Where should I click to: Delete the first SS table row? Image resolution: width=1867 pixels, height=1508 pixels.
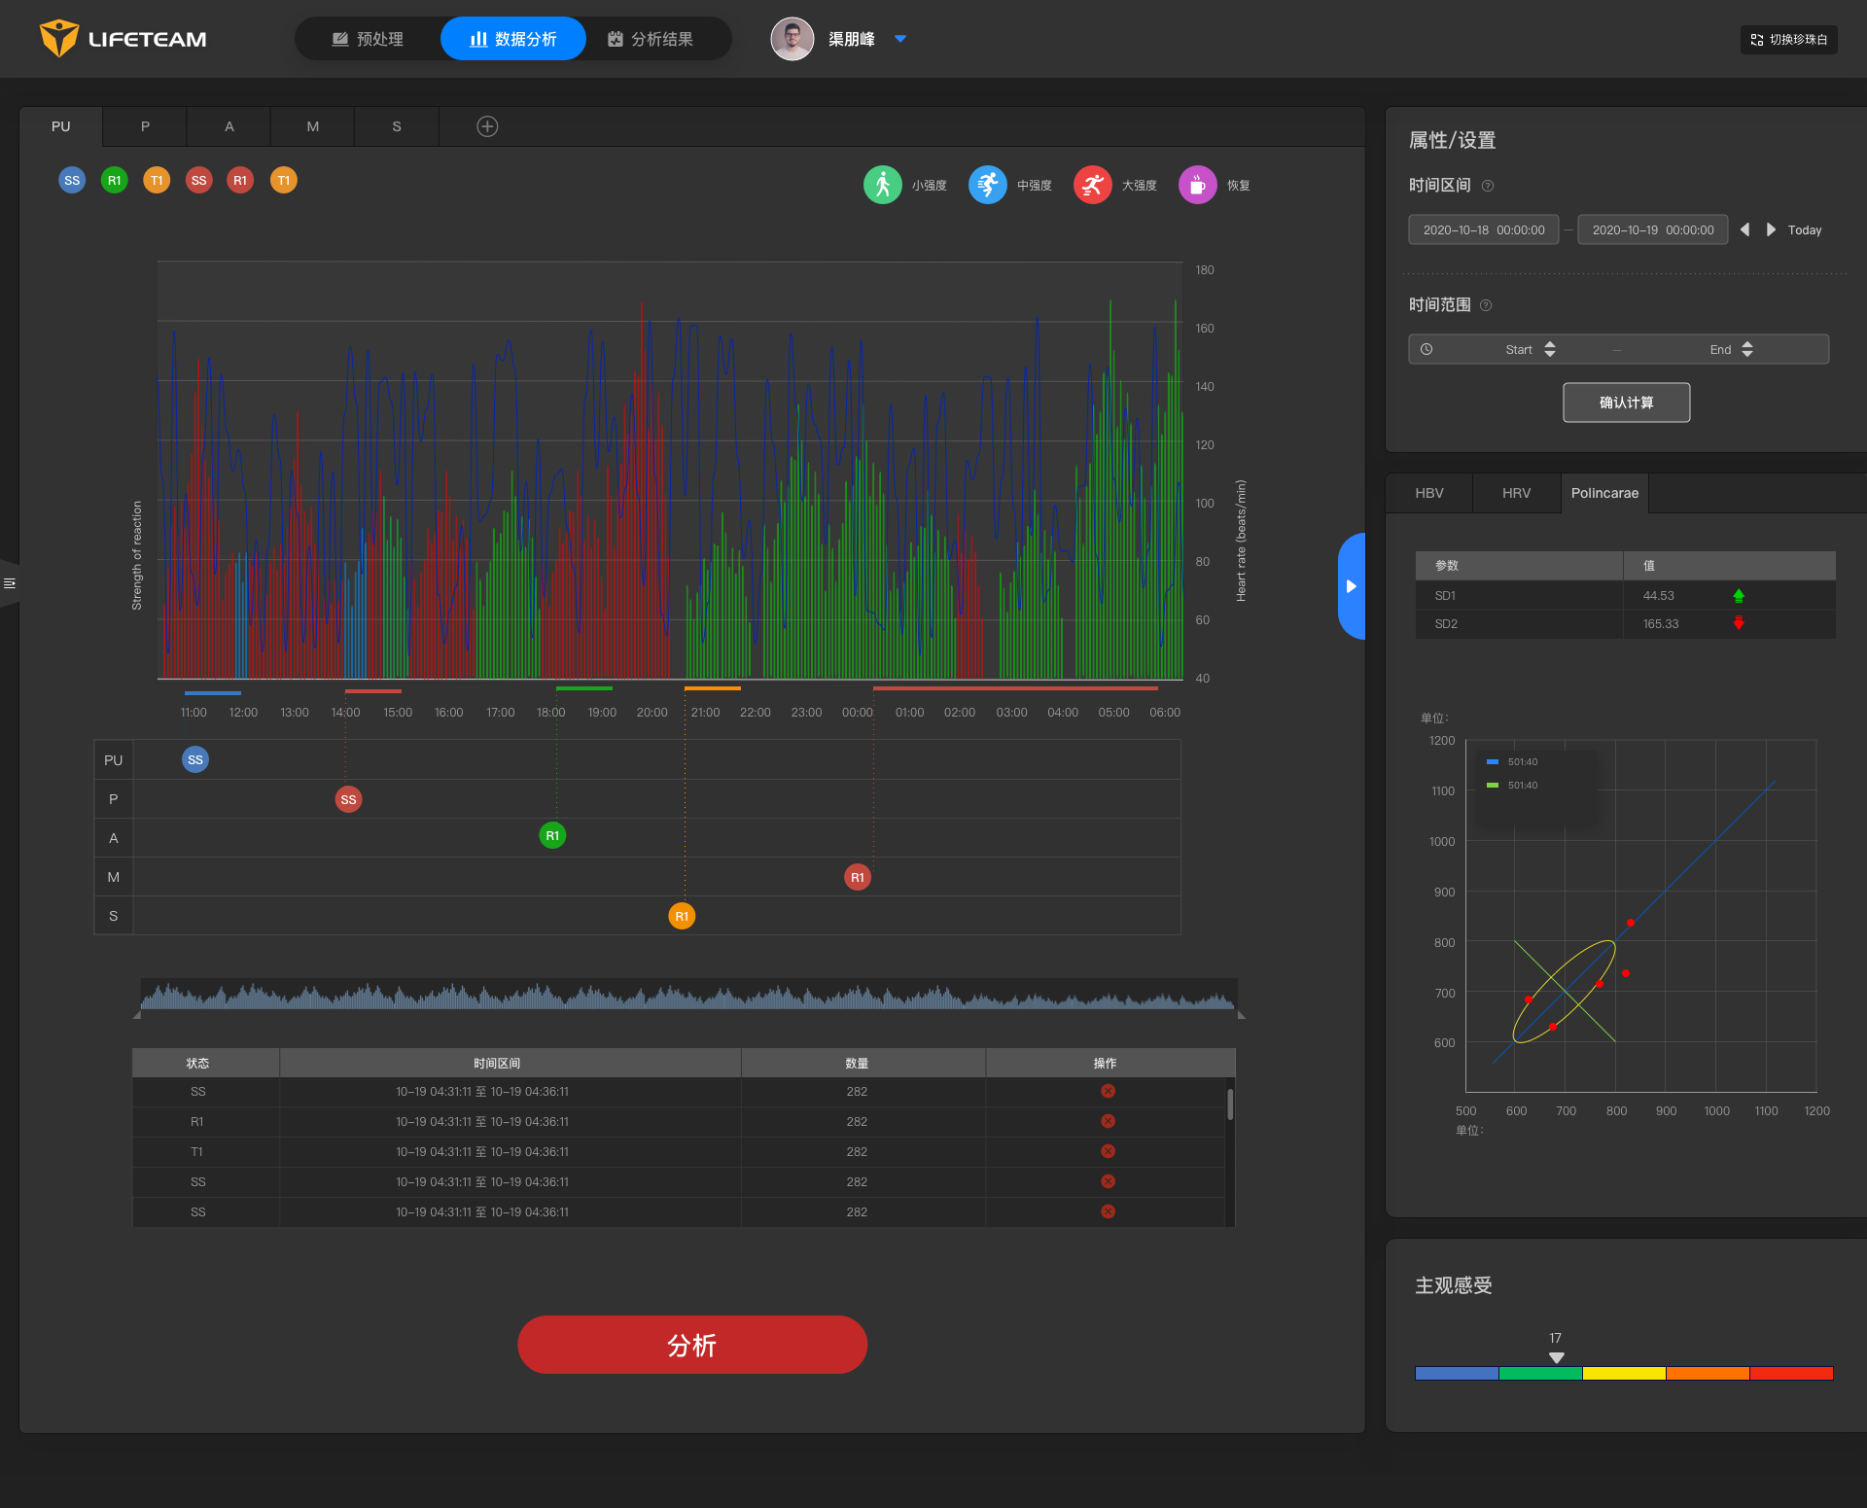(1108, 1091)
